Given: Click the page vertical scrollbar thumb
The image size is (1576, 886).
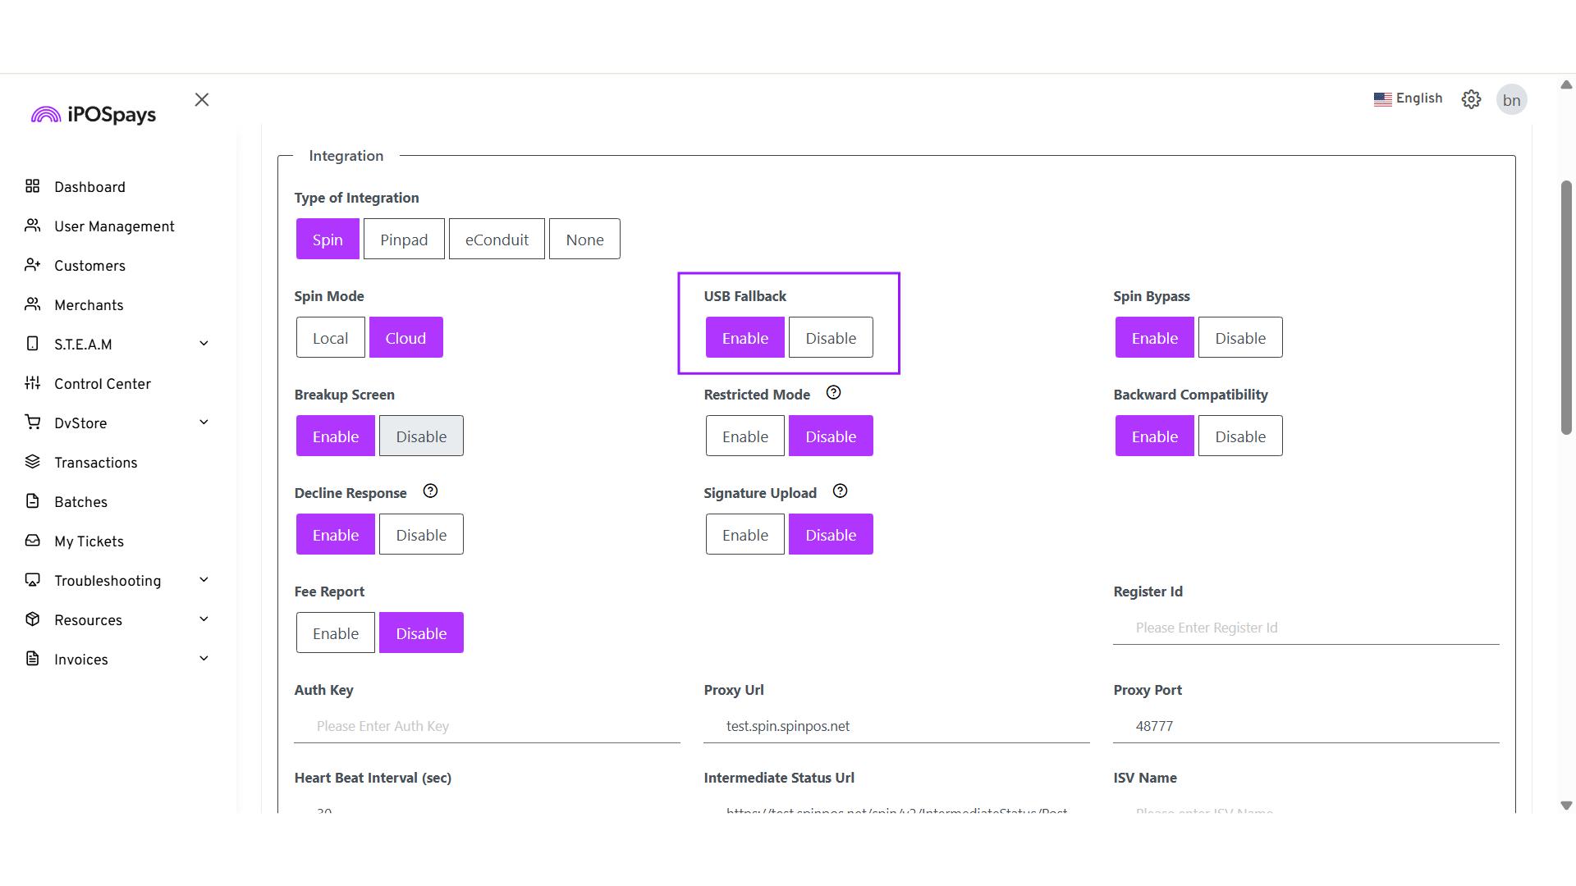Looking at the screenshot, I should (x=1566, y=308).
